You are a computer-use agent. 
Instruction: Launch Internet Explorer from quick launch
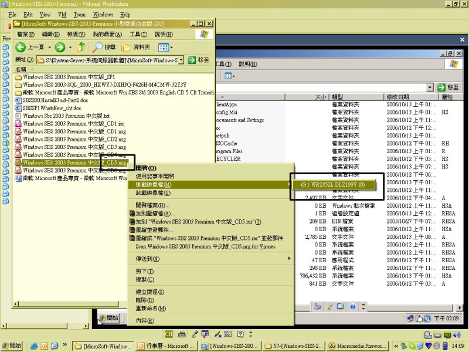(x=34, y=346)
